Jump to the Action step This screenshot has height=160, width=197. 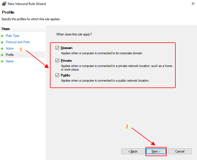[10, 48]
